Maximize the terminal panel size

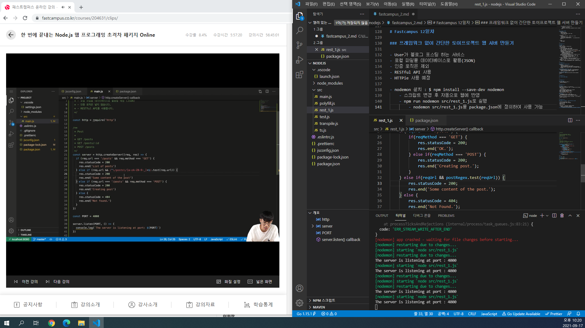(x=570, y=216)
